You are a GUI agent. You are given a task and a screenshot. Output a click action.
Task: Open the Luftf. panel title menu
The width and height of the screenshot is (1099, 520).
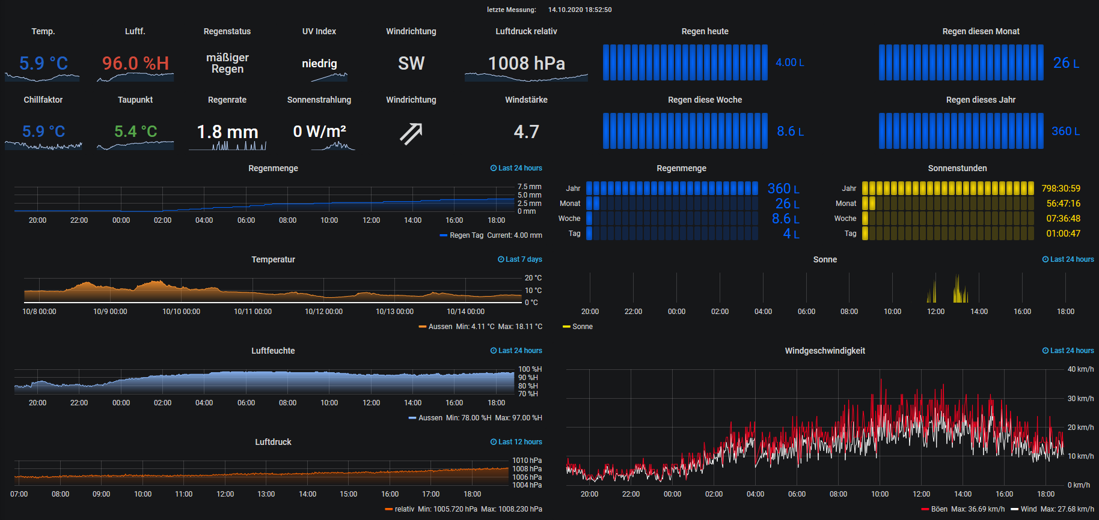tap(135, 31)
